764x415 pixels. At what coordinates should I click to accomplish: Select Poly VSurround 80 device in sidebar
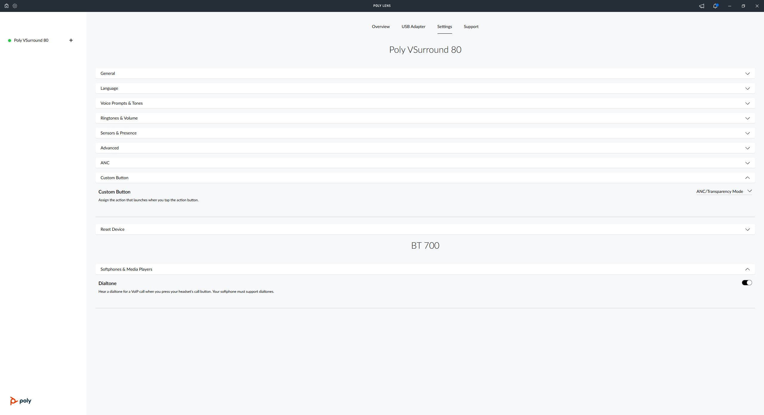pos(31,40)
